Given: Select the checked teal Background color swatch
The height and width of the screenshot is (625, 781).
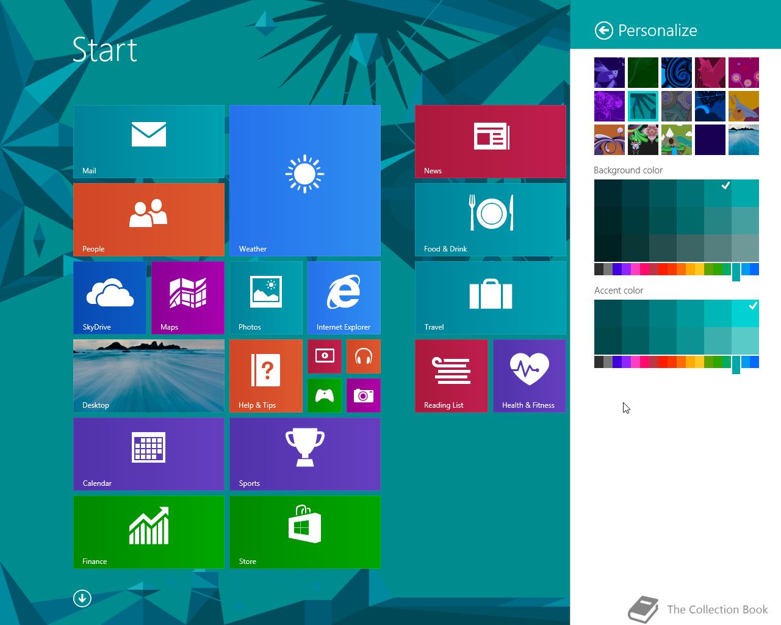Looking at the screenshot, I should click(718, 193).
